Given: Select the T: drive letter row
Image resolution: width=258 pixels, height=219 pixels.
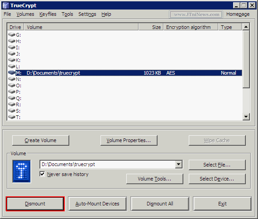Looking at the screenshot, I should pyautogui.click(x=125, y=117).
